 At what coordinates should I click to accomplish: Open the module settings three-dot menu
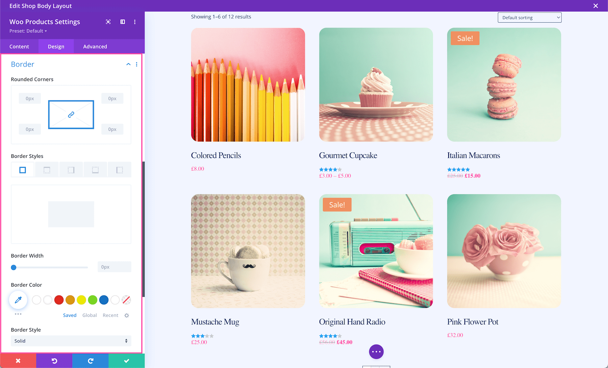(135, 22)
